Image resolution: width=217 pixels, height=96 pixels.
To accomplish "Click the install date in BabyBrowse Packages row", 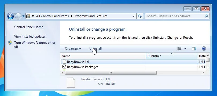I will click(x=202, y=67).
